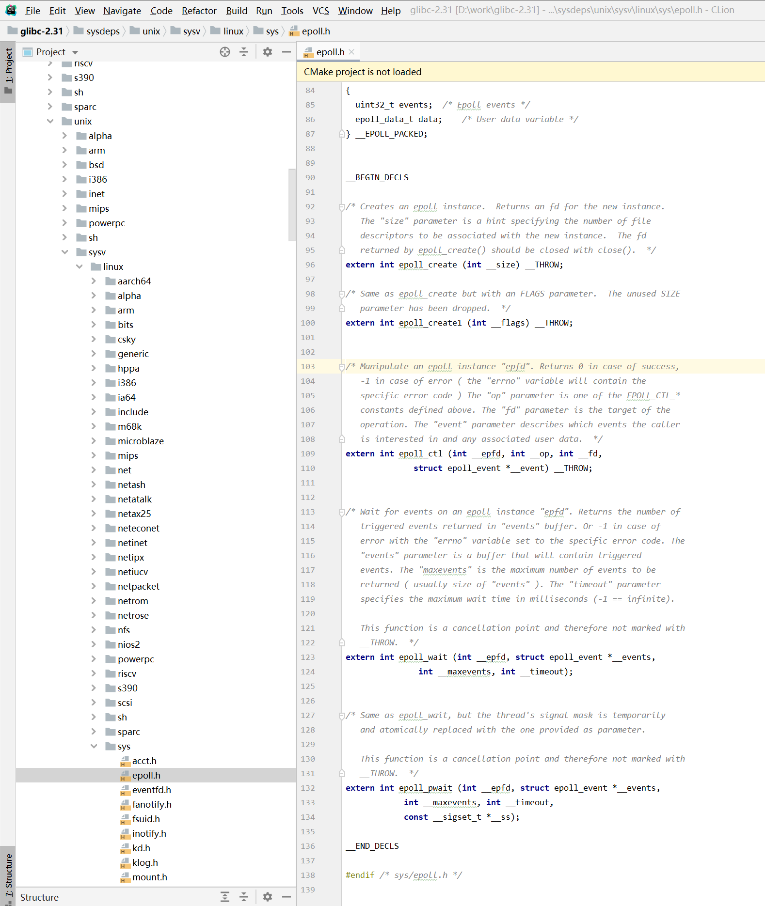Screen dimensions: 765x906
Task: Click epoll_create1 function name in code
Action: click(430, 323)
